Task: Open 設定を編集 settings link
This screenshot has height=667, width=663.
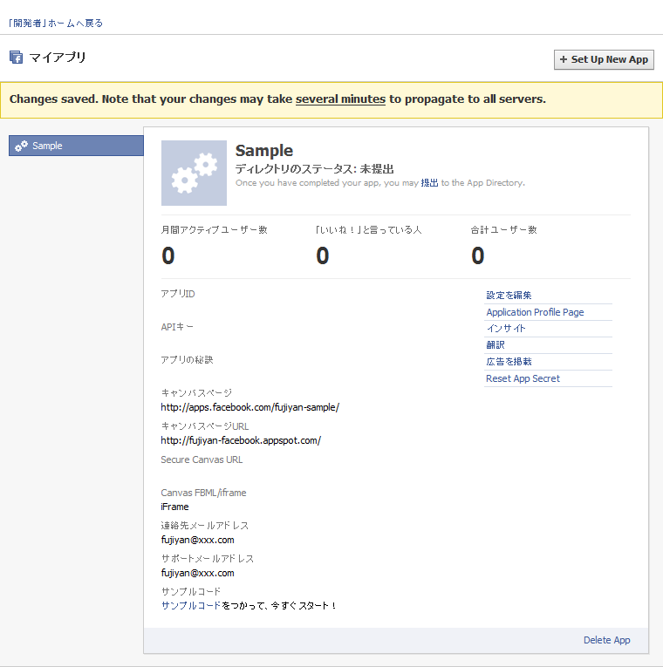Action: (509, 296)
